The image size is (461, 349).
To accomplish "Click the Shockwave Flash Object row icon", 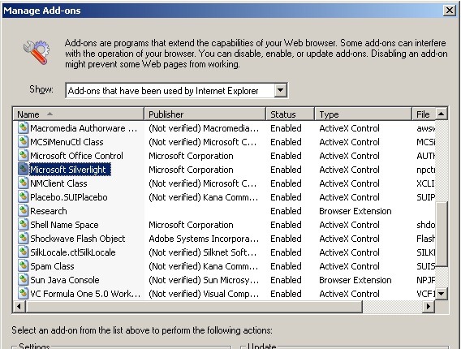I will coord(23,239).
